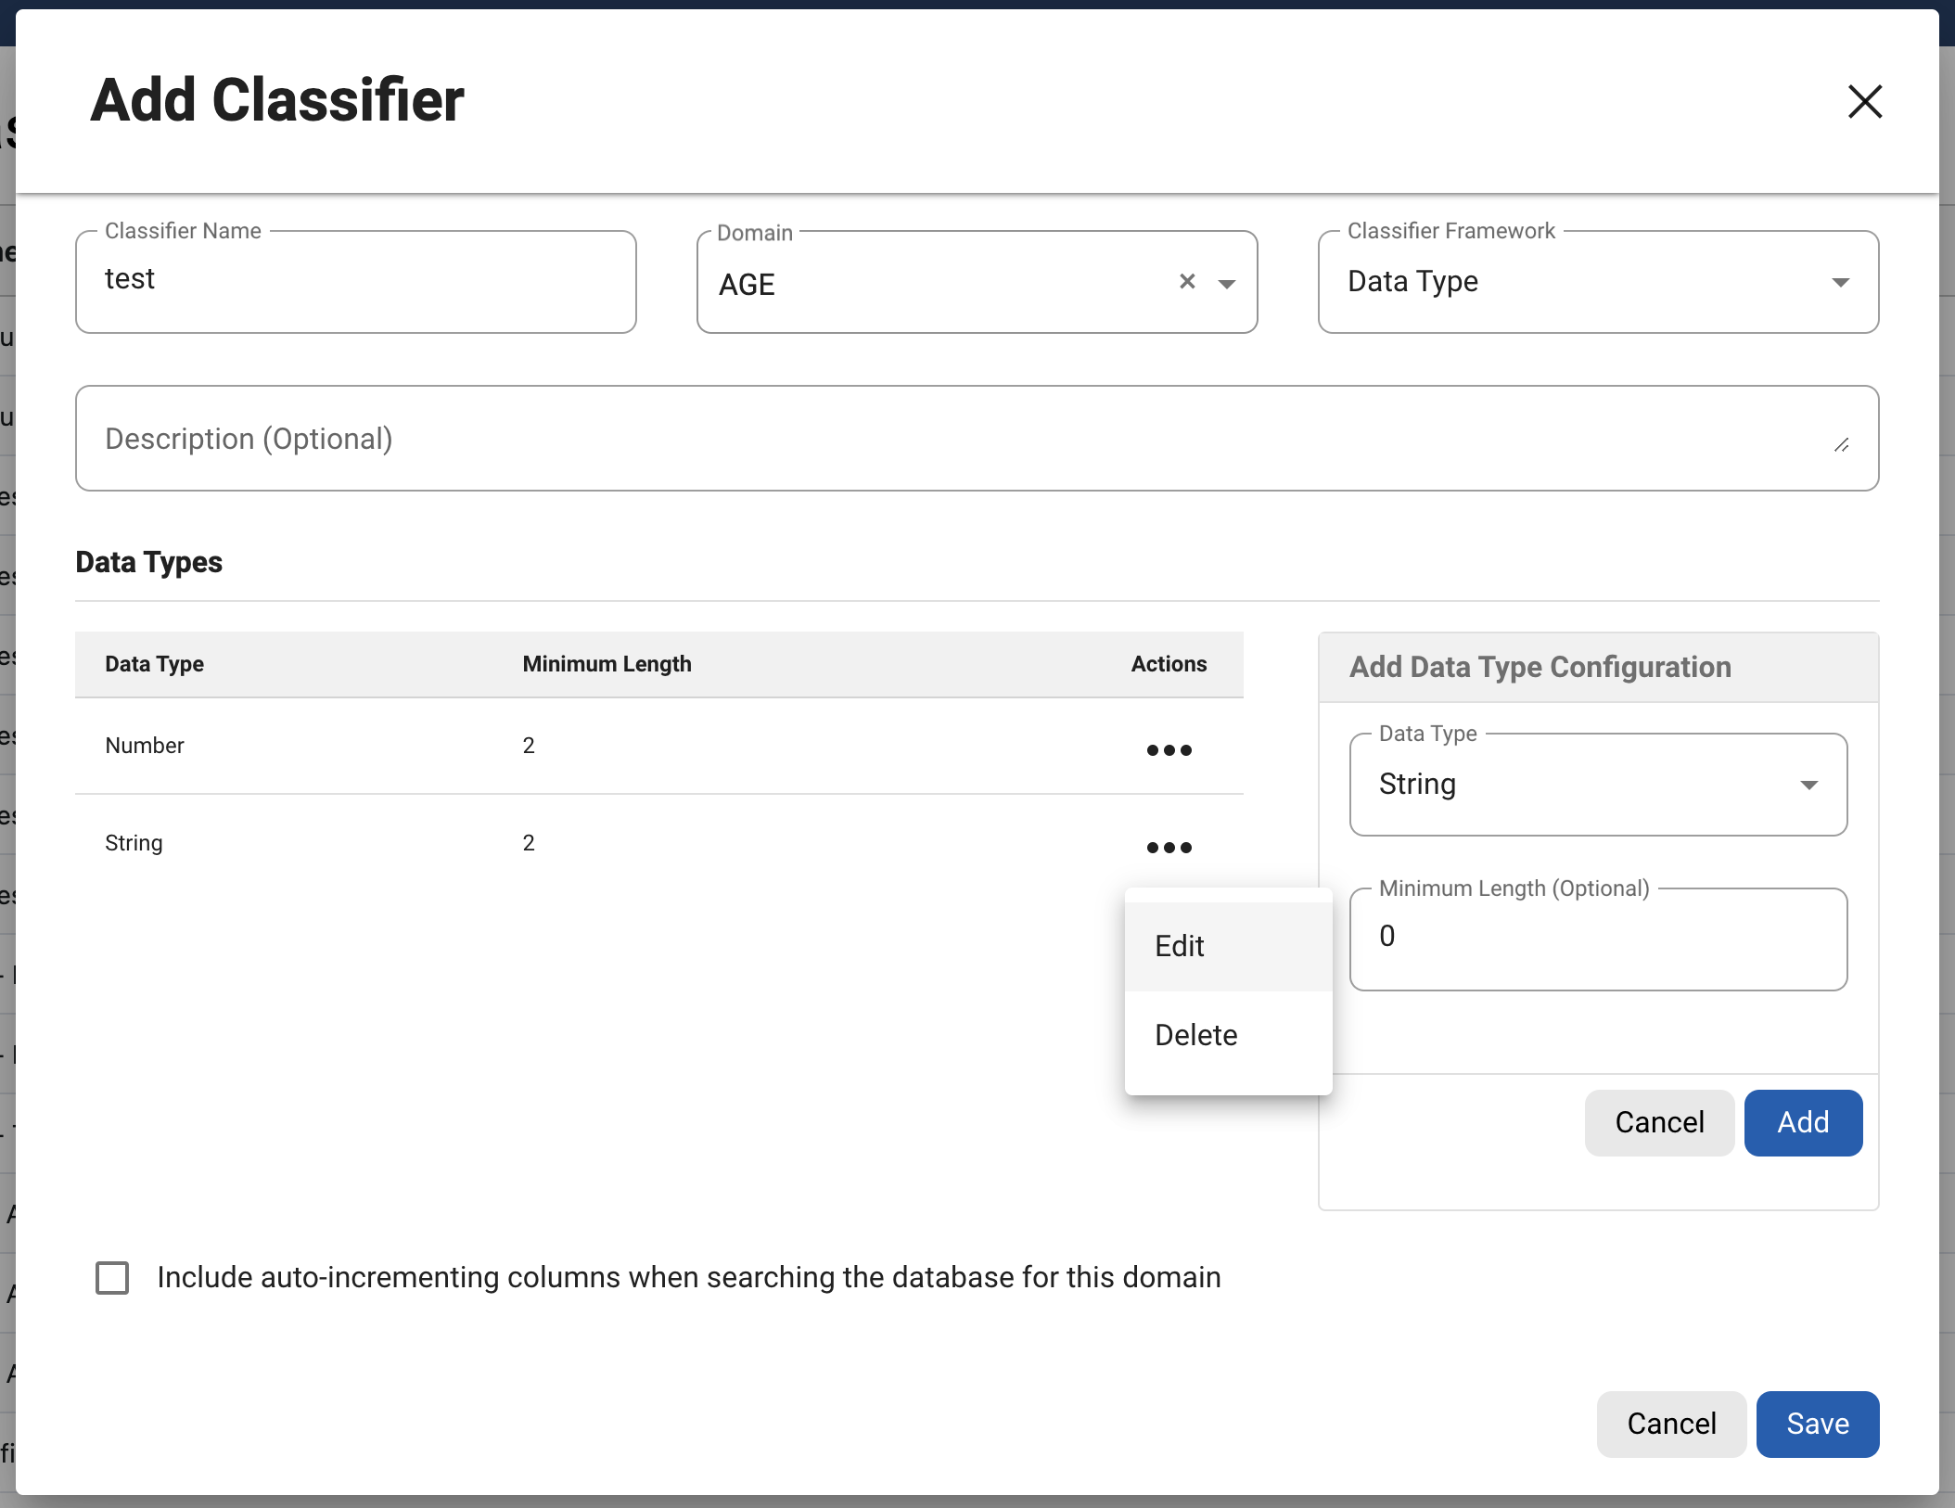Click the Minimum Length input showing 0
The width and height of the screenshot is (1955, 1508).
(x=1597, y=937)
